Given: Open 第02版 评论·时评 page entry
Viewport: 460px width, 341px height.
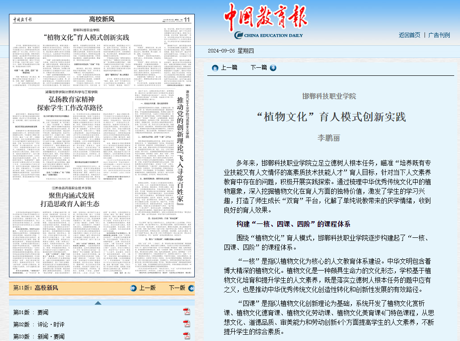Looking at the screenshot, I should [x=38, y=324].
